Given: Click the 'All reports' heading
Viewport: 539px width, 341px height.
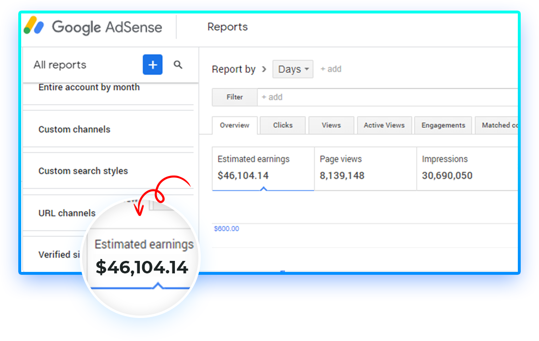Looking at the screenshot, I should (60, 65).
